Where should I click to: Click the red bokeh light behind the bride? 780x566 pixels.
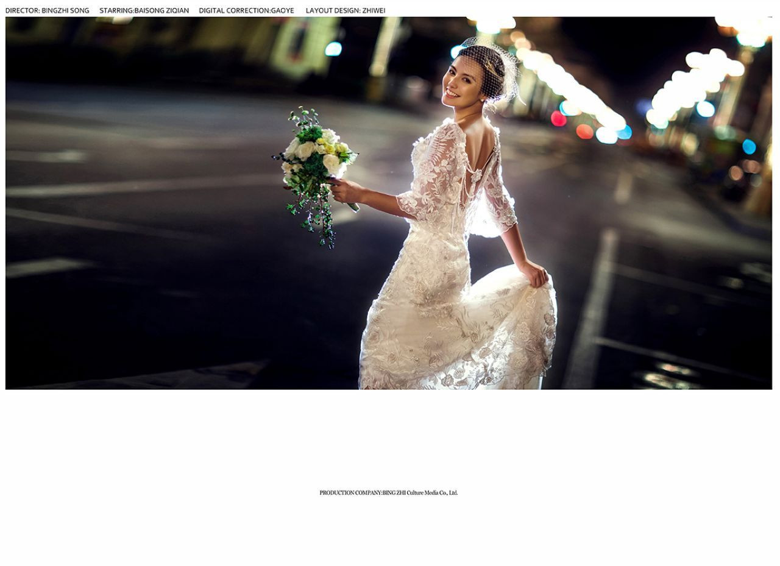(558, 118)
